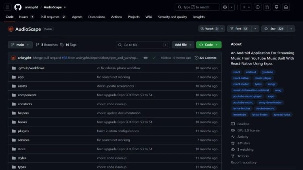The height and width of the screenshot is (170, 303).
Task: Open the Create new plus dropdown
Action: (x=246, y=7)
